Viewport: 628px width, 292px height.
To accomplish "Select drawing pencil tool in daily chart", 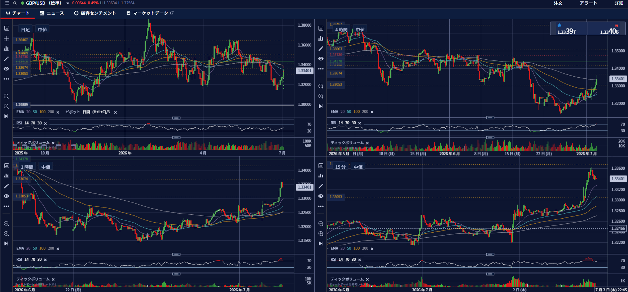I will click(6, 59).
